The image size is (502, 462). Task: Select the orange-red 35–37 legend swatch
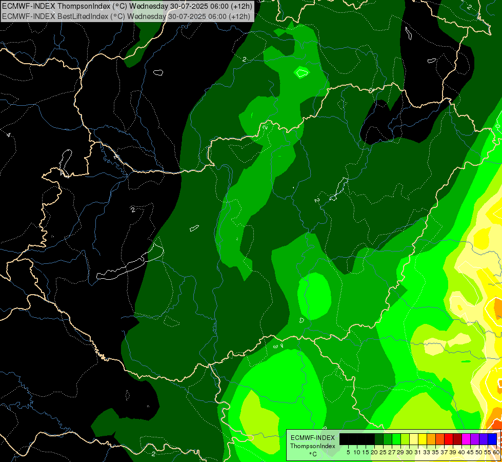click(x=440, y=439)
